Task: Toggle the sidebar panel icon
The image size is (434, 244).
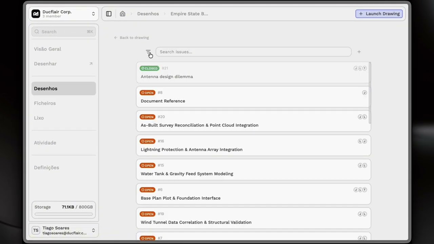Action: click(109, 14)
